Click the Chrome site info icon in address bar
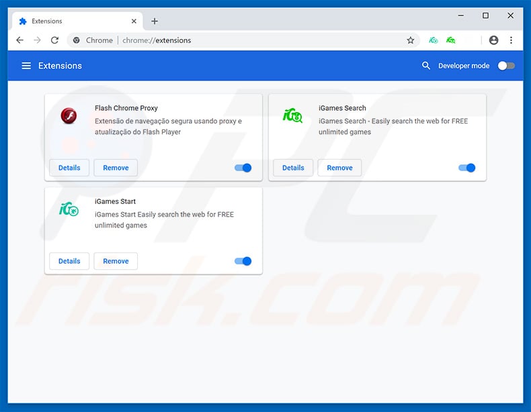Viewport: 531px width, 412px height. 77,40
